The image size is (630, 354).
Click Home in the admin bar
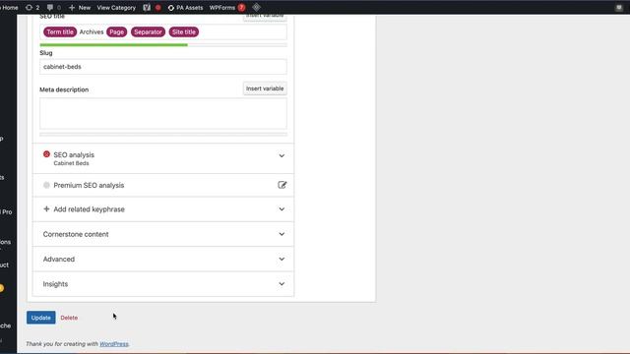click(x=10, y=7)
